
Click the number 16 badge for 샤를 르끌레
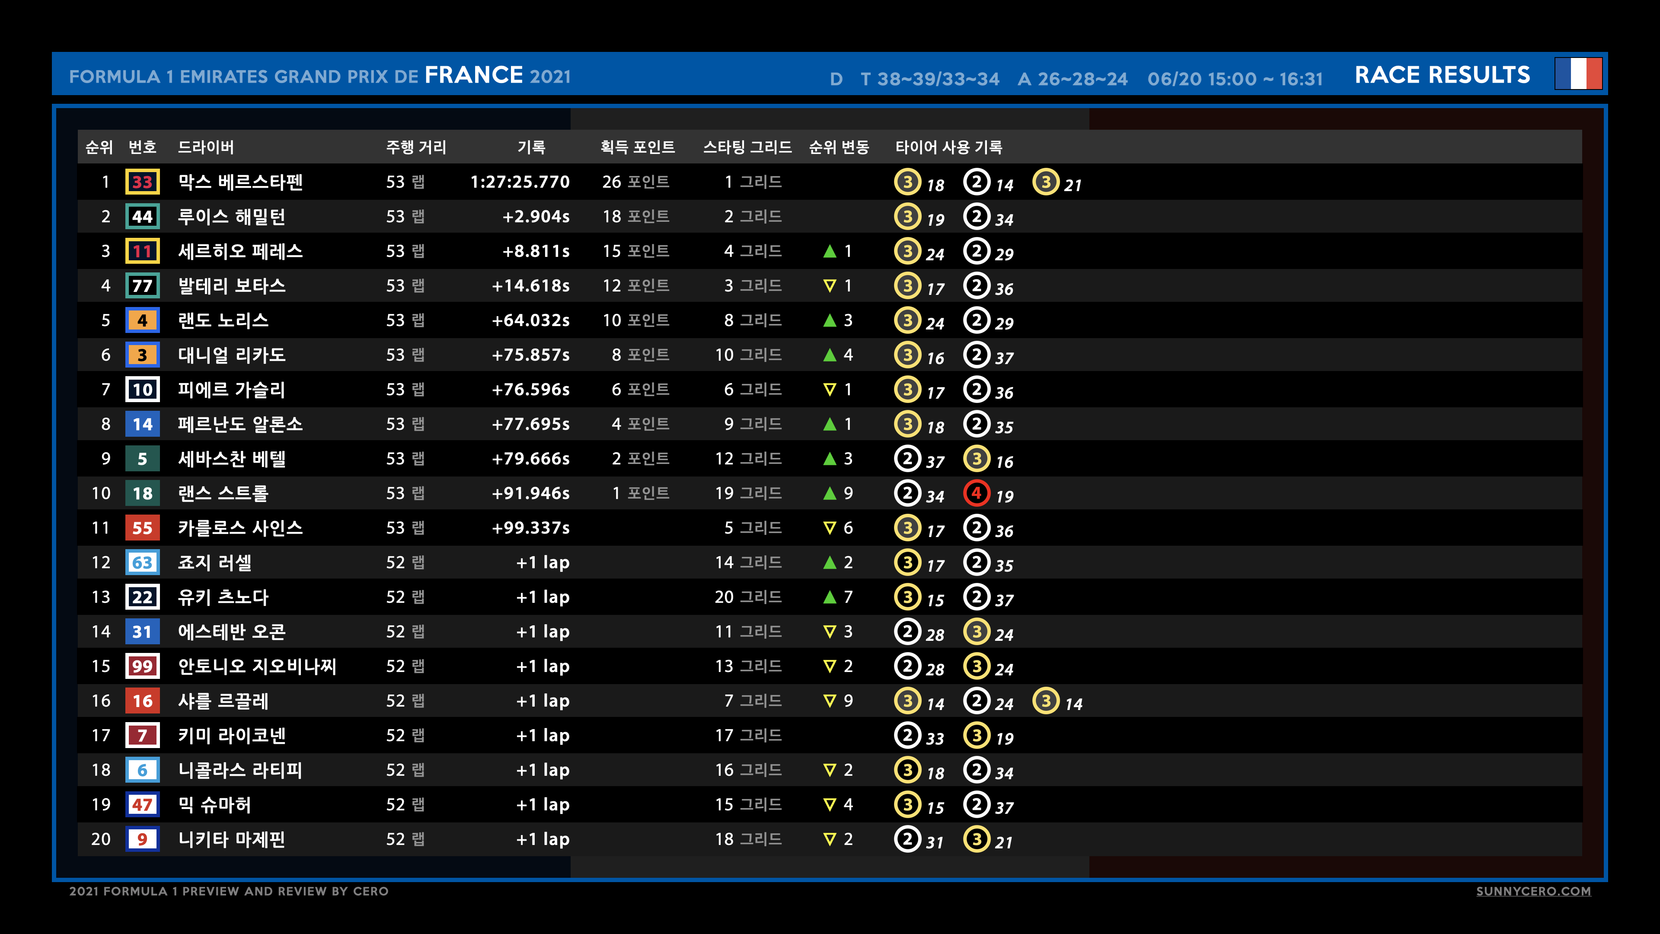tap(142, 700)
